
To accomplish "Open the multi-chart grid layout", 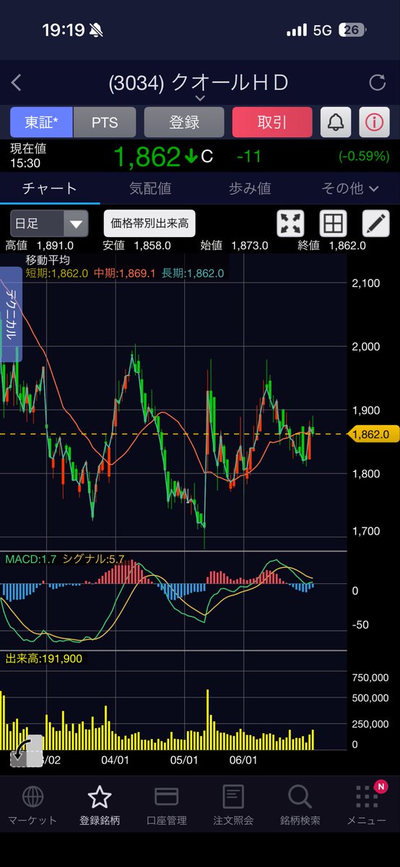I will click(x=333, y=223).
